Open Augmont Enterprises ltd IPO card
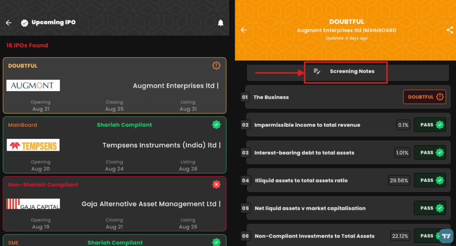The image size is (456, 246). 114,85
